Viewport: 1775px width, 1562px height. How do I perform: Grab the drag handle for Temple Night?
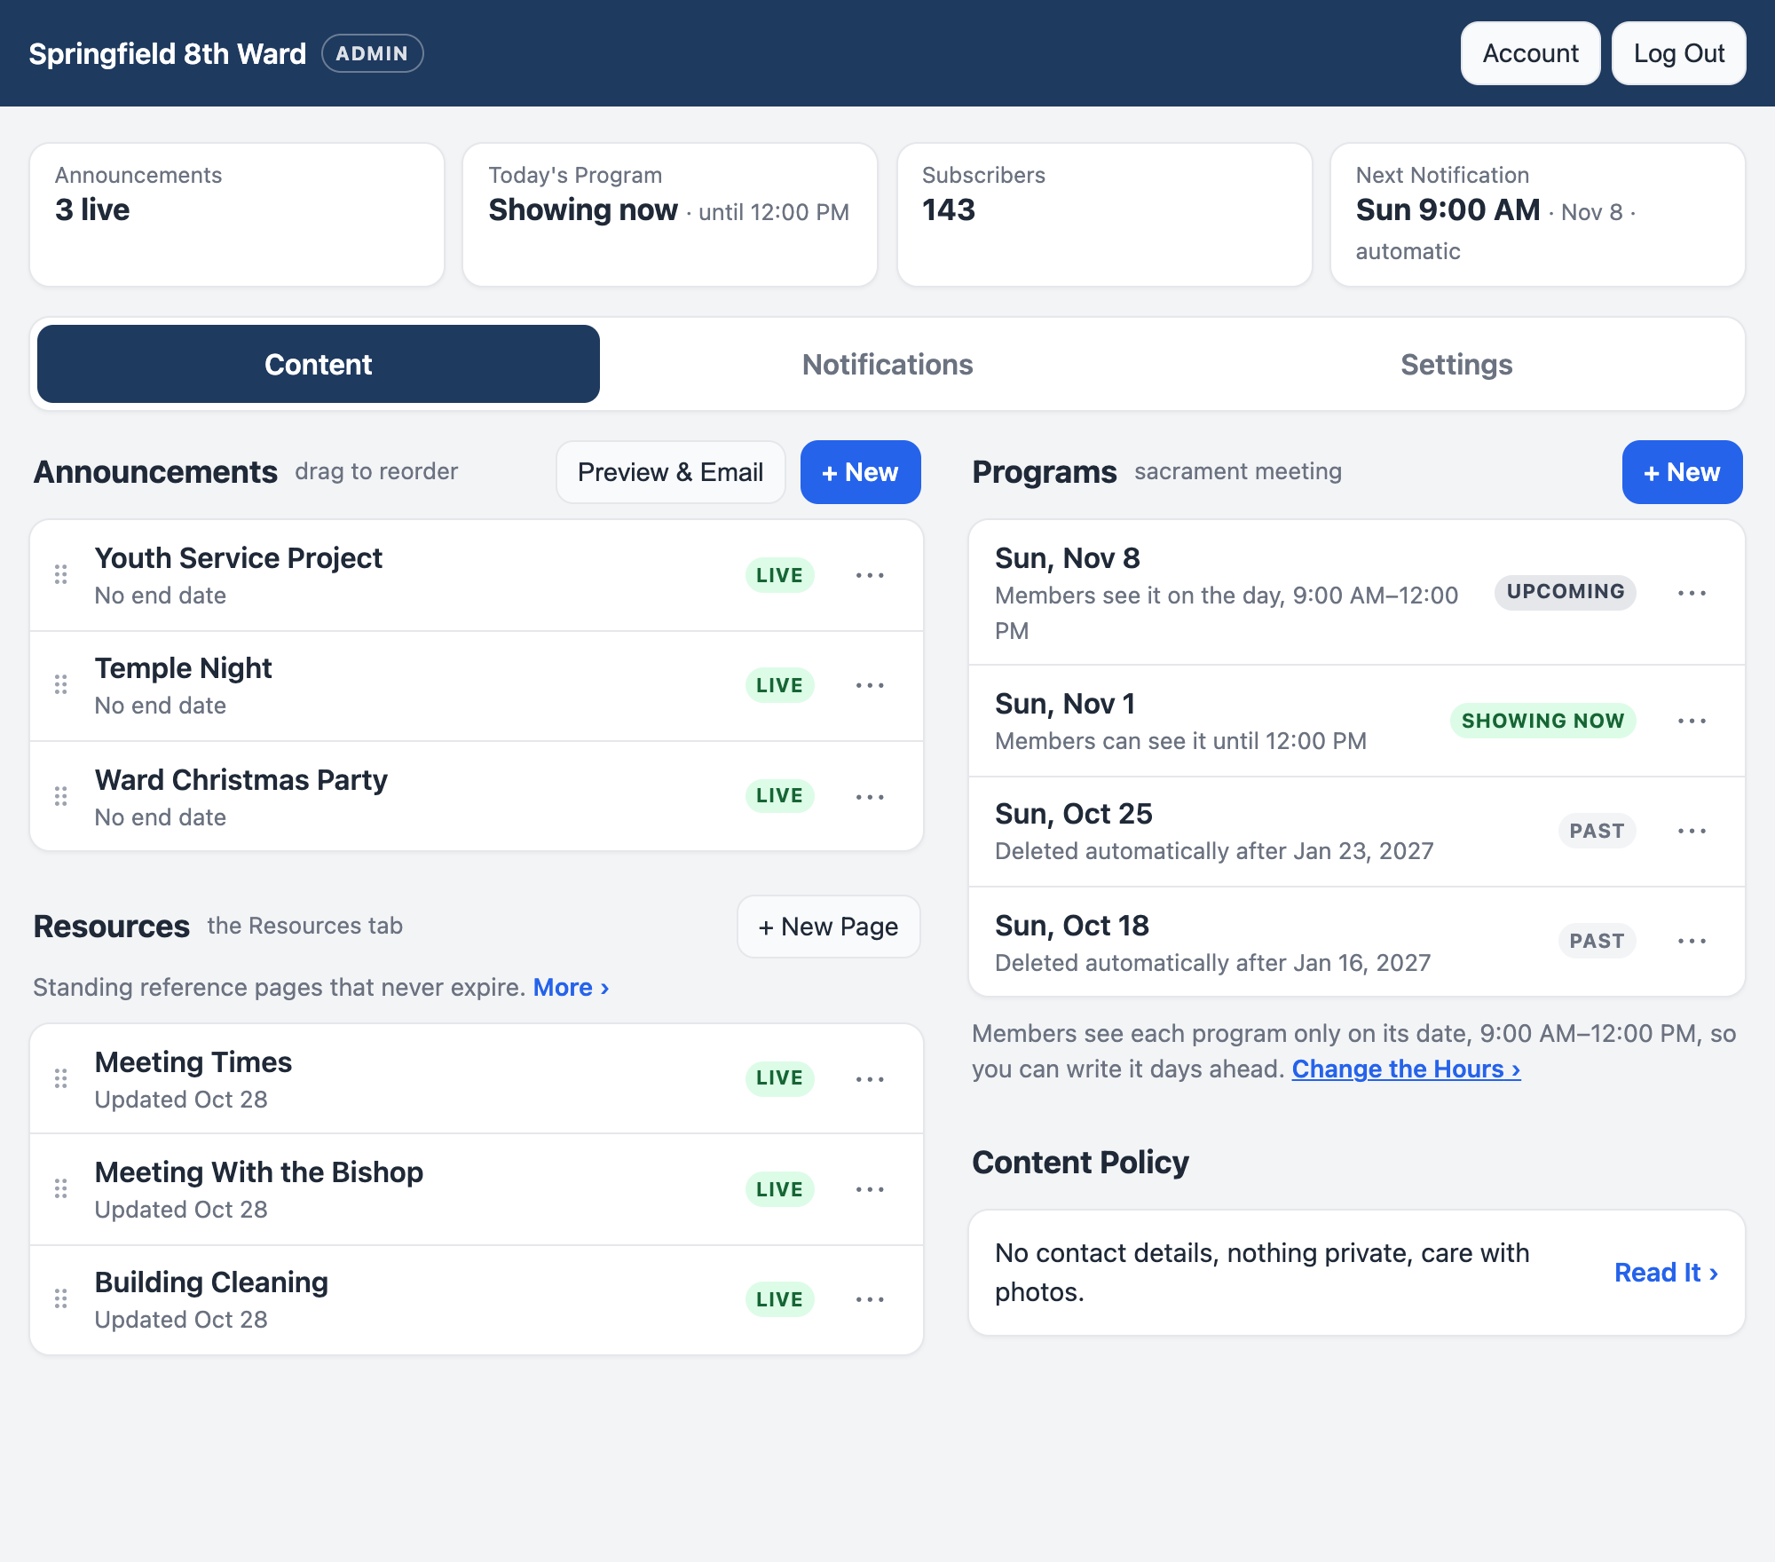click(61, 685)
